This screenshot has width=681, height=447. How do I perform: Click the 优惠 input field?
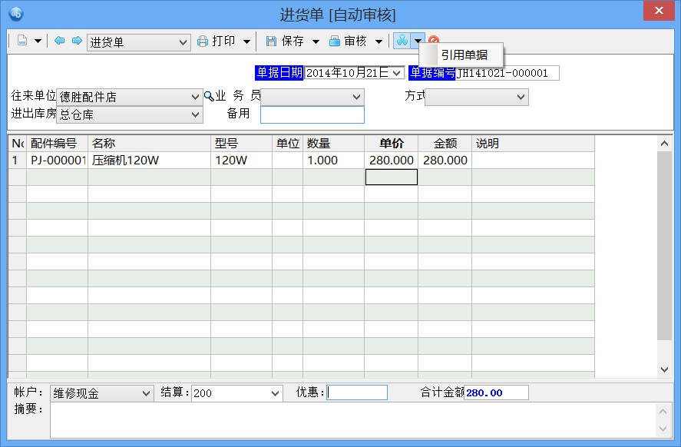pyautogui.click(x=357, y=393)
